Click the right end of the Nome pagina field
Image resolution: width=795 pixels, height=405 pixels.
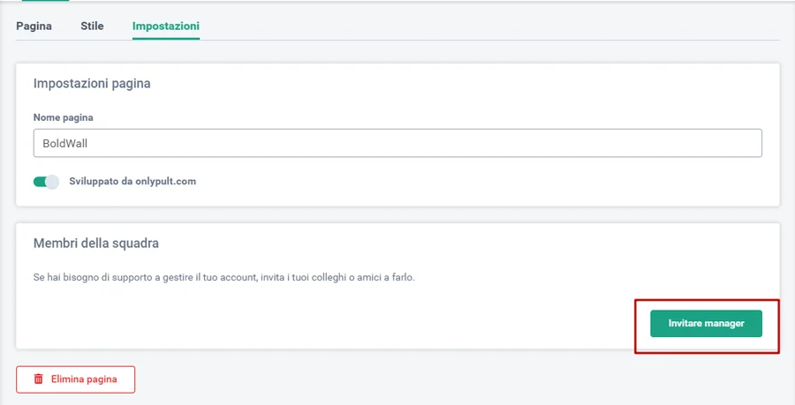tap(742, 143)
